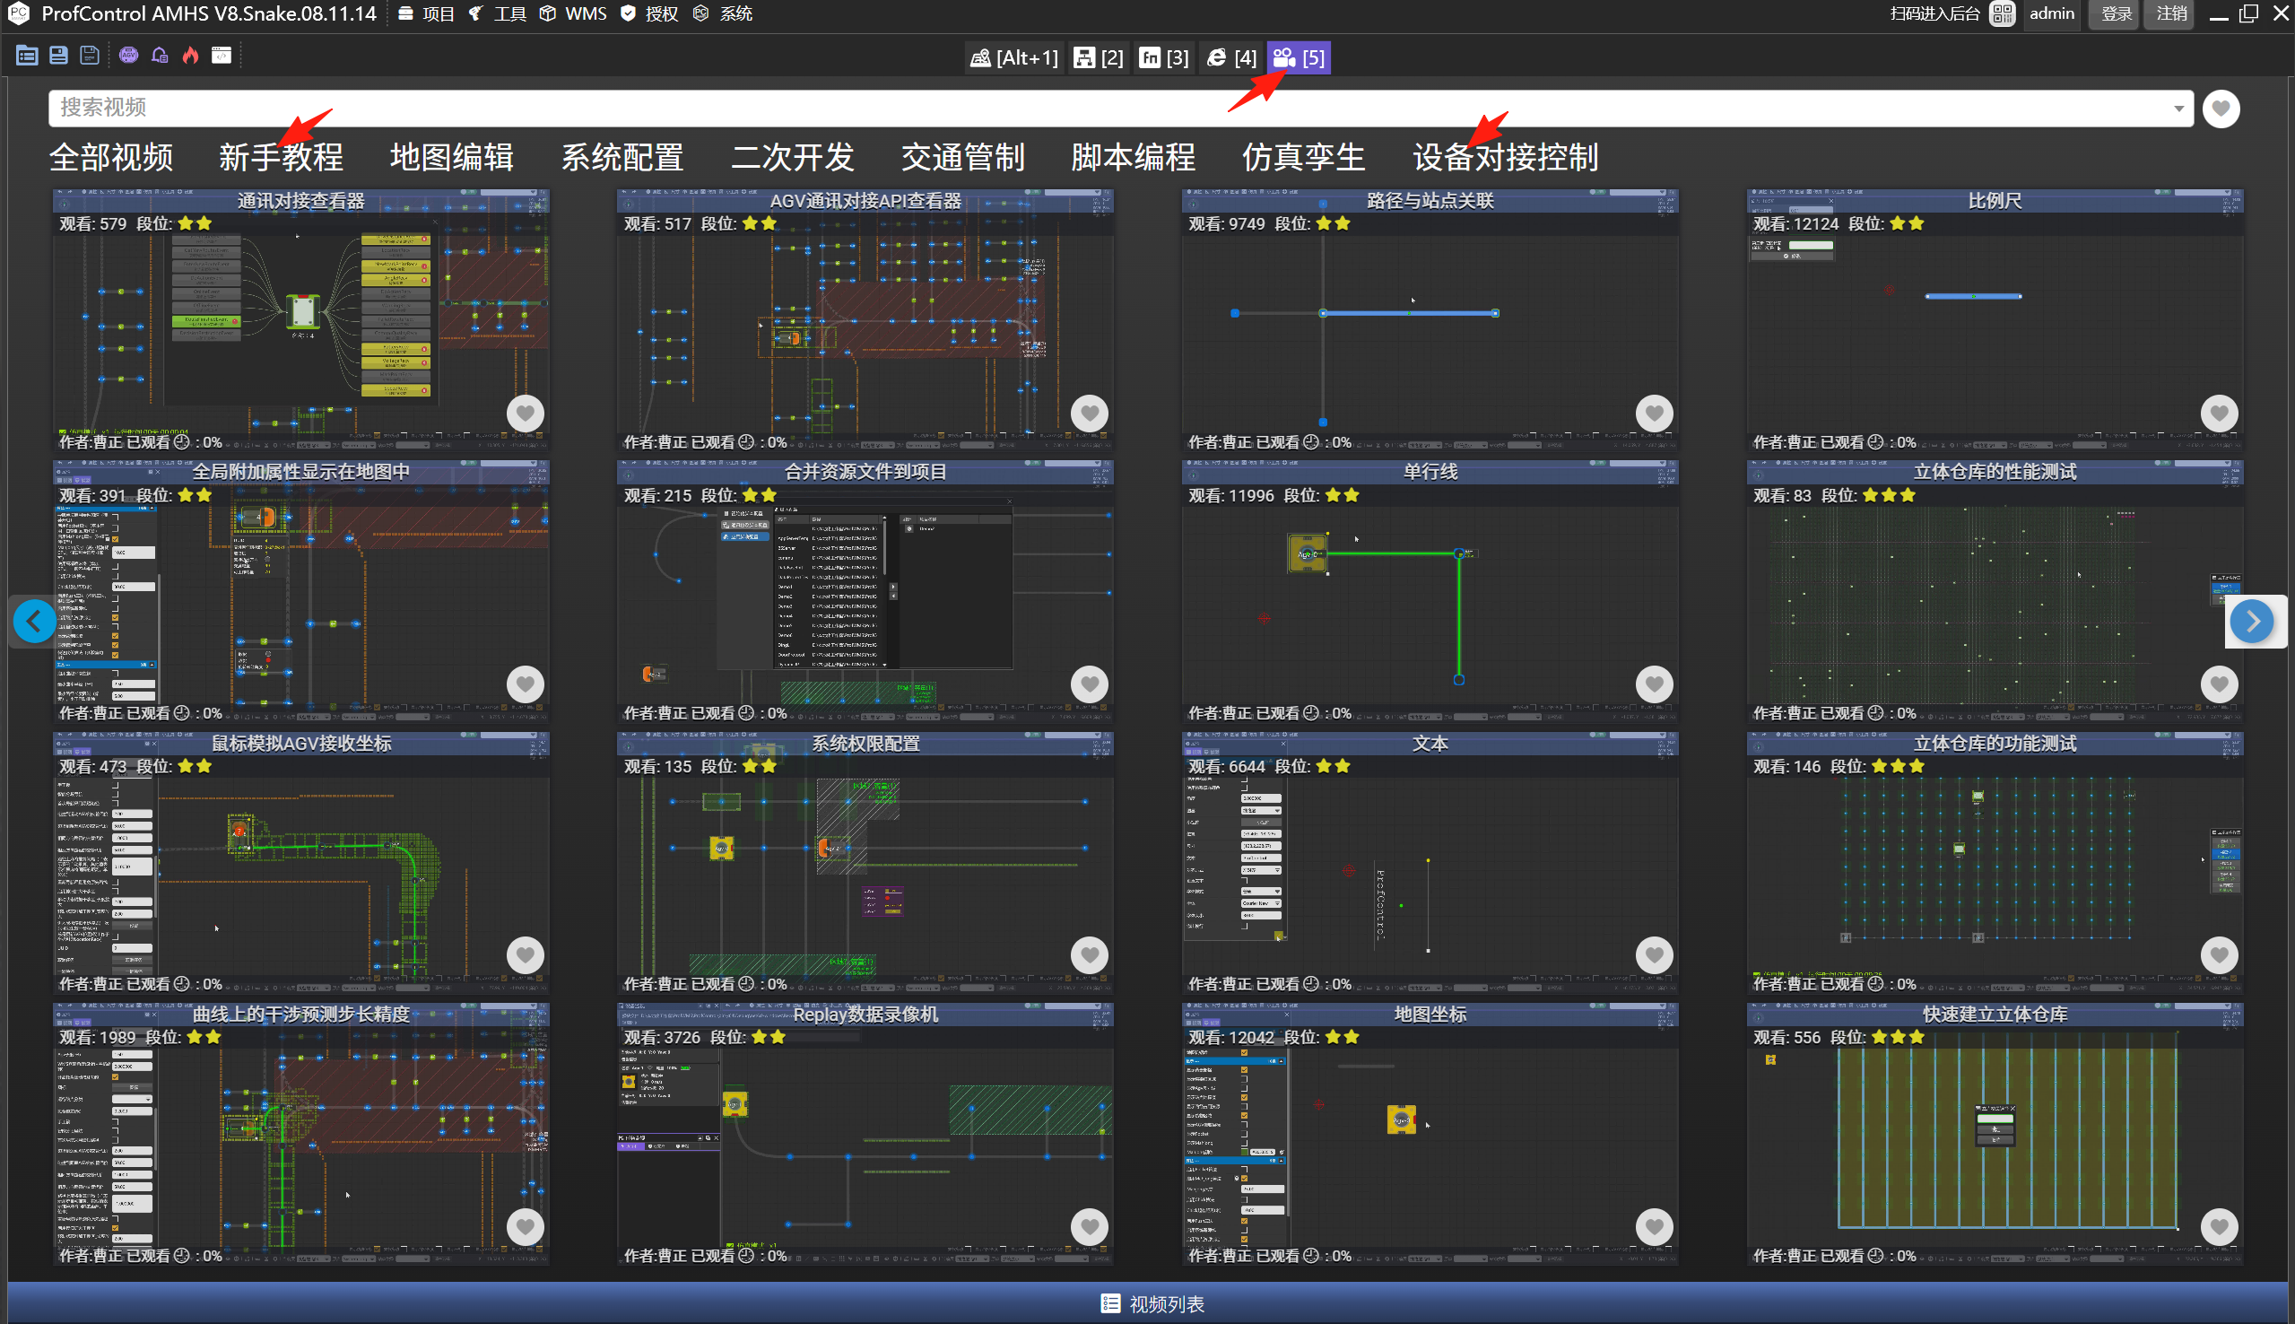Toggle the favorites filter heart beside the search box
The width and height of the screenshot is (2295, 1324).
(x=2221, y=109)
